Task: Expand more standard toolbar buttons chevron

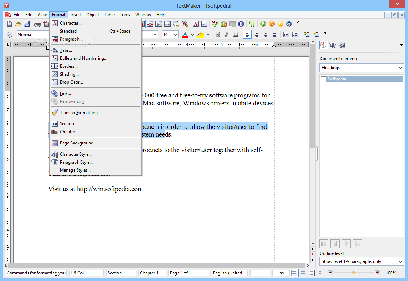Action: (298, 22)
